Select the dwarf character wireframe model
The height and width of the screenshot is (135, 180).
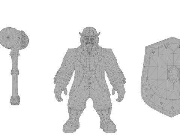point(90,80)
